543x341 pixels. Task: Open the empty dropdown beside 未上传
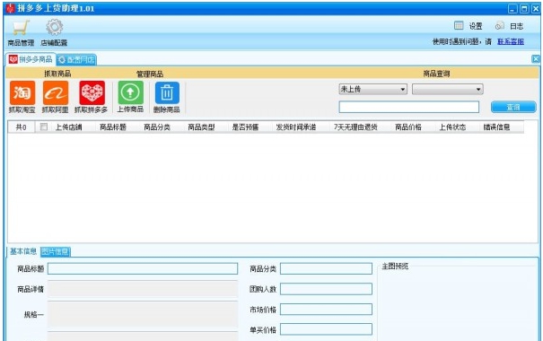448,90
